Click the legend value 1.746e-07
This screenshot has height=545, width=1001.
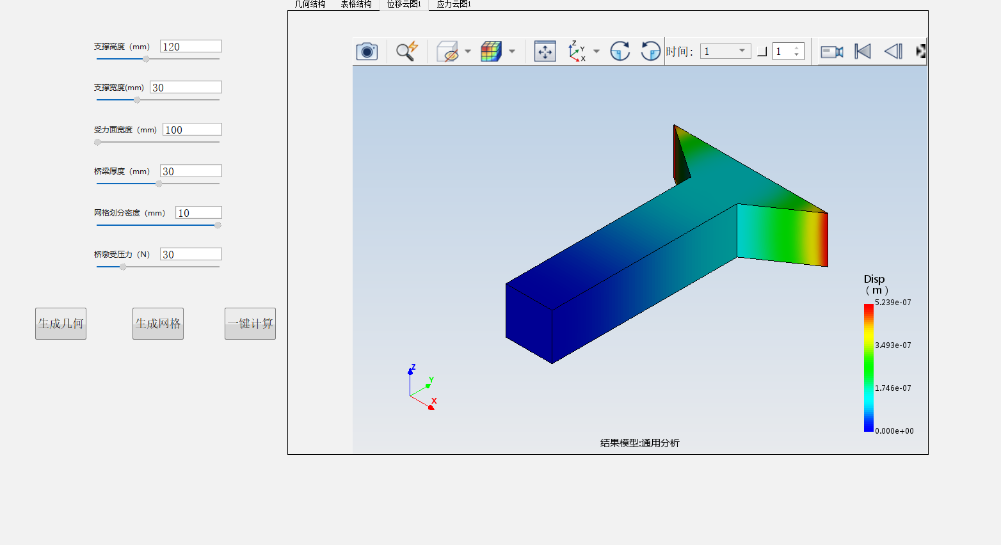coord(893,388)
